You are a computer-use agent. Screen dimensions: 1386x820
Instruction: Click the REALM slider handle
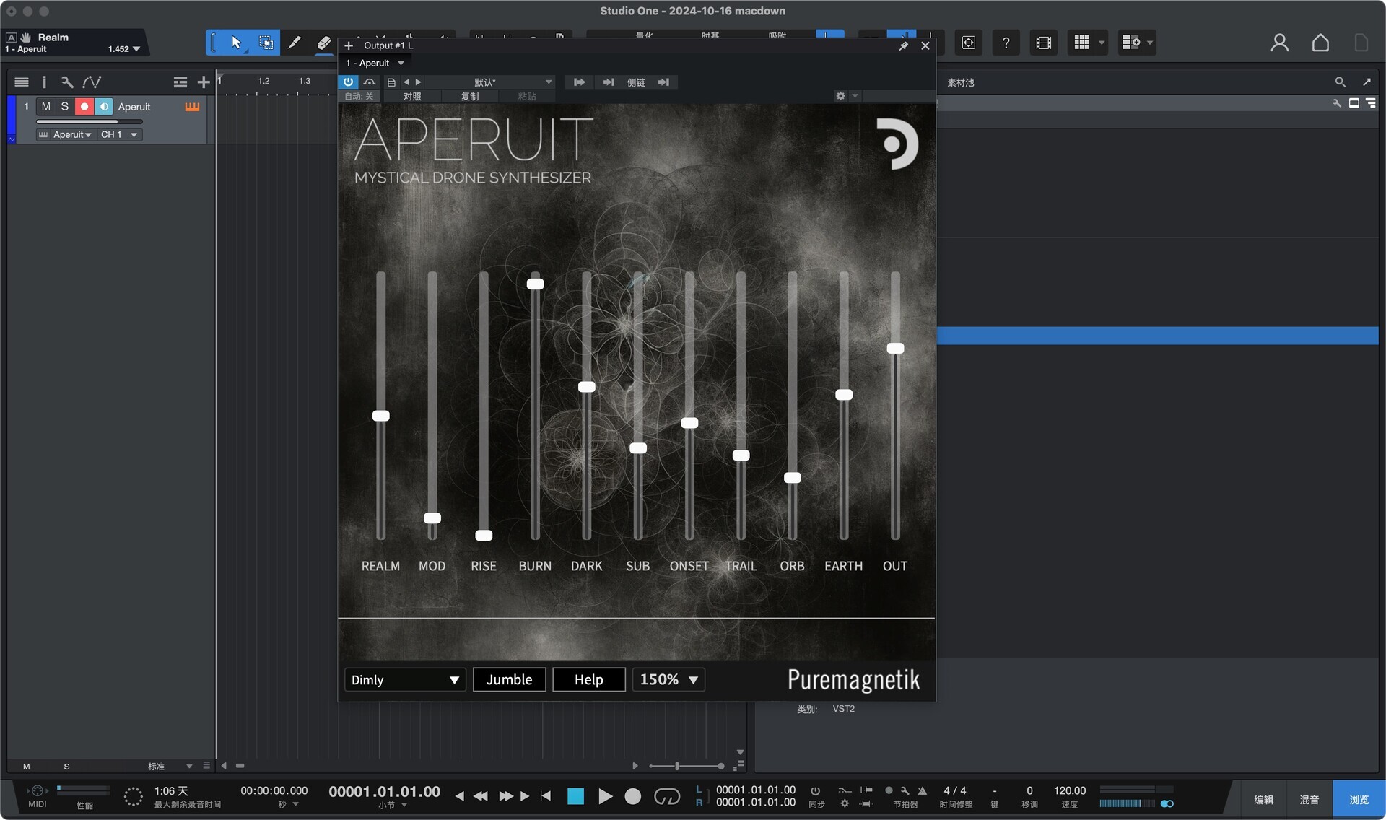(x=381, y=416)
